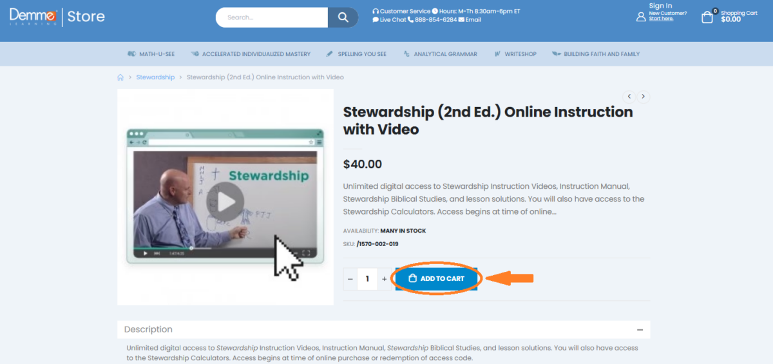Open the shopping cart bag icon

pyautogui.click(x=707, y=17)
